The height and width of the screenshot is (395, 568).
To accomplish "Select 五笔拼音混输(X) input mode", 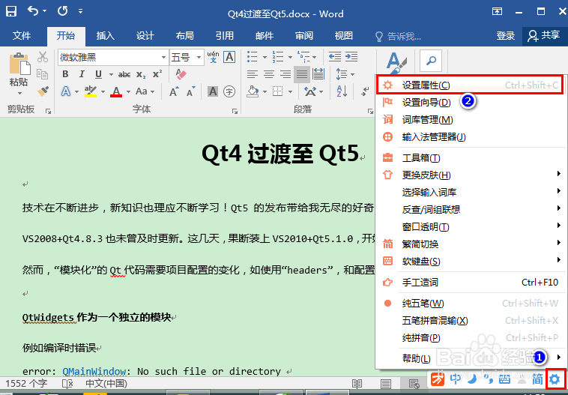I will [x=470, y=321].
